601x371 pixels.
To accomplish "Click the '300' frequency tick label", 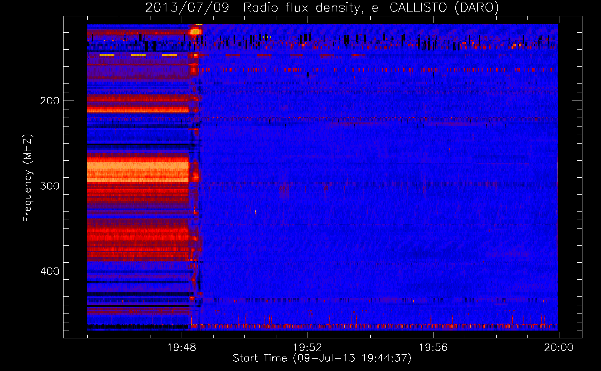I will coord(49,186).
